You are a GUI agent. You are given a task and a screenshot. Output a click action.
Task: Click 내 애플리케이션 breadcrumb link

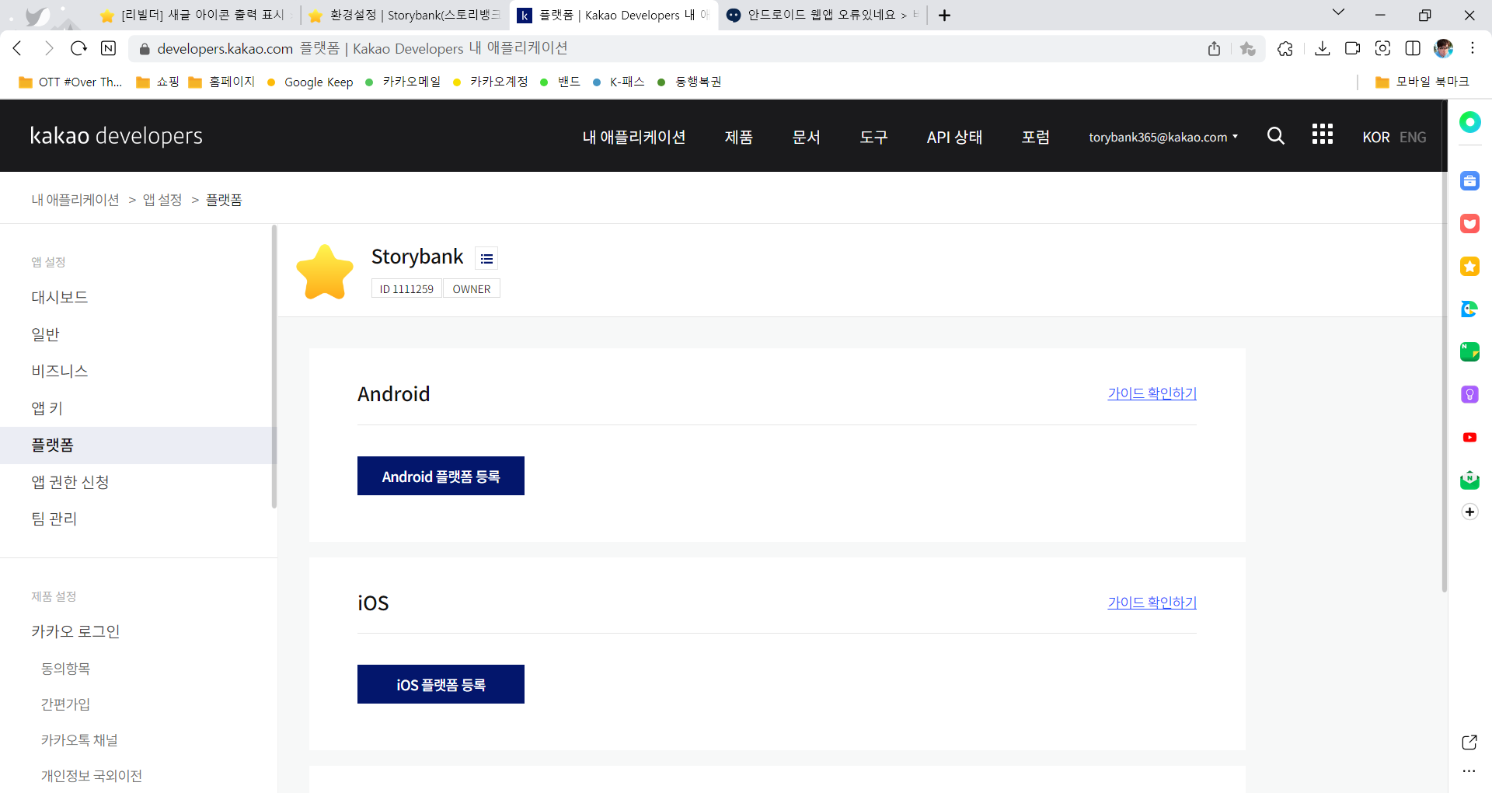[x=75, y=200]
